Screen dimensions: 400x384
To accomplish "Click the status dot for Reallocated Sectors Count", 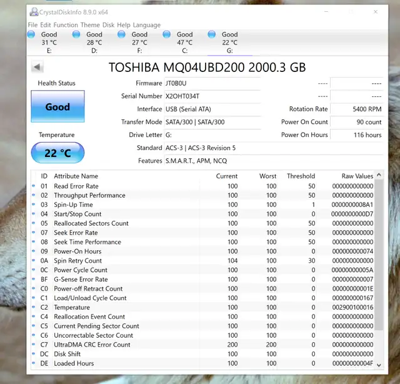I will pyautogui.click(x=33, y=223).
